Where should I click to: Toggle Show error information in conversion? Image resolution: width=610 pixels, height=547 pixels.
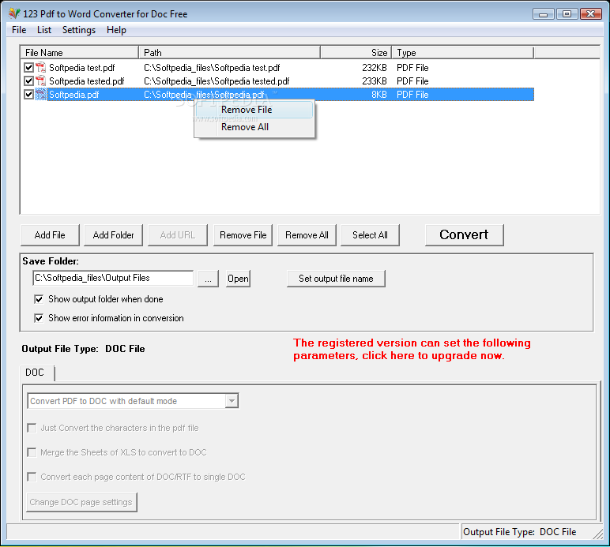[x=39, y=318]
